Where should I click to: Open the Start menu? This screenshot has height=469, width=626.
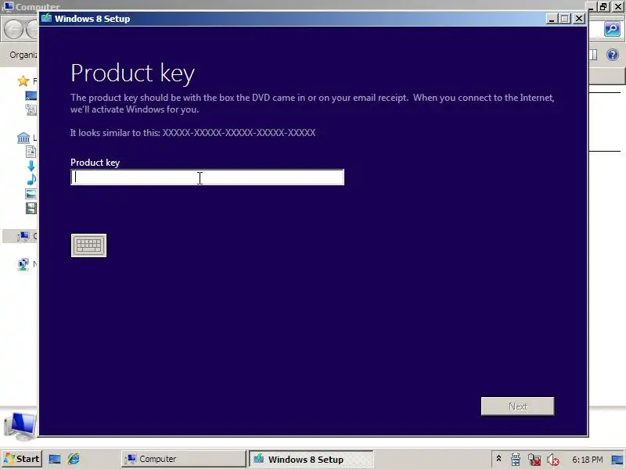pyautogui.click(x=22, y=459)
